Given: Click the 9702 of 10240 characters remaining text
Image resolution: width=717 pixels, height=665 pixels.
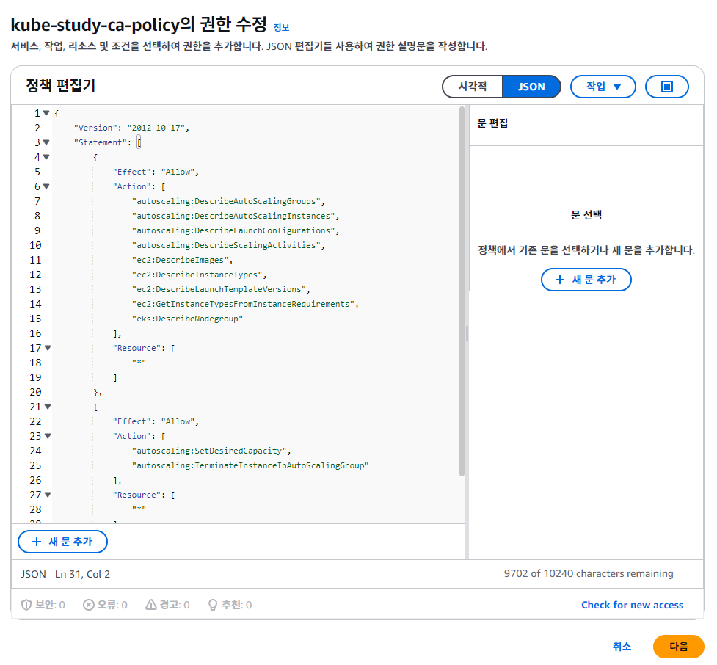Looking at the screenshot, I should (589, 573).
